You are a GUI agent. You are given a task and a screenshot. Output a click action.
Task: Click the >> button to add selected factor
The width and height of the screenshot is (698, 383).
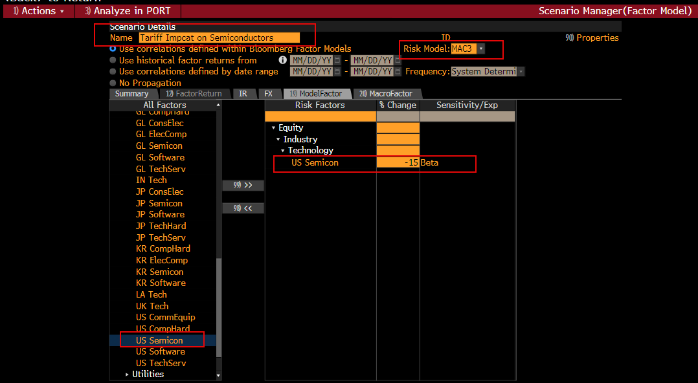[243, 185]
